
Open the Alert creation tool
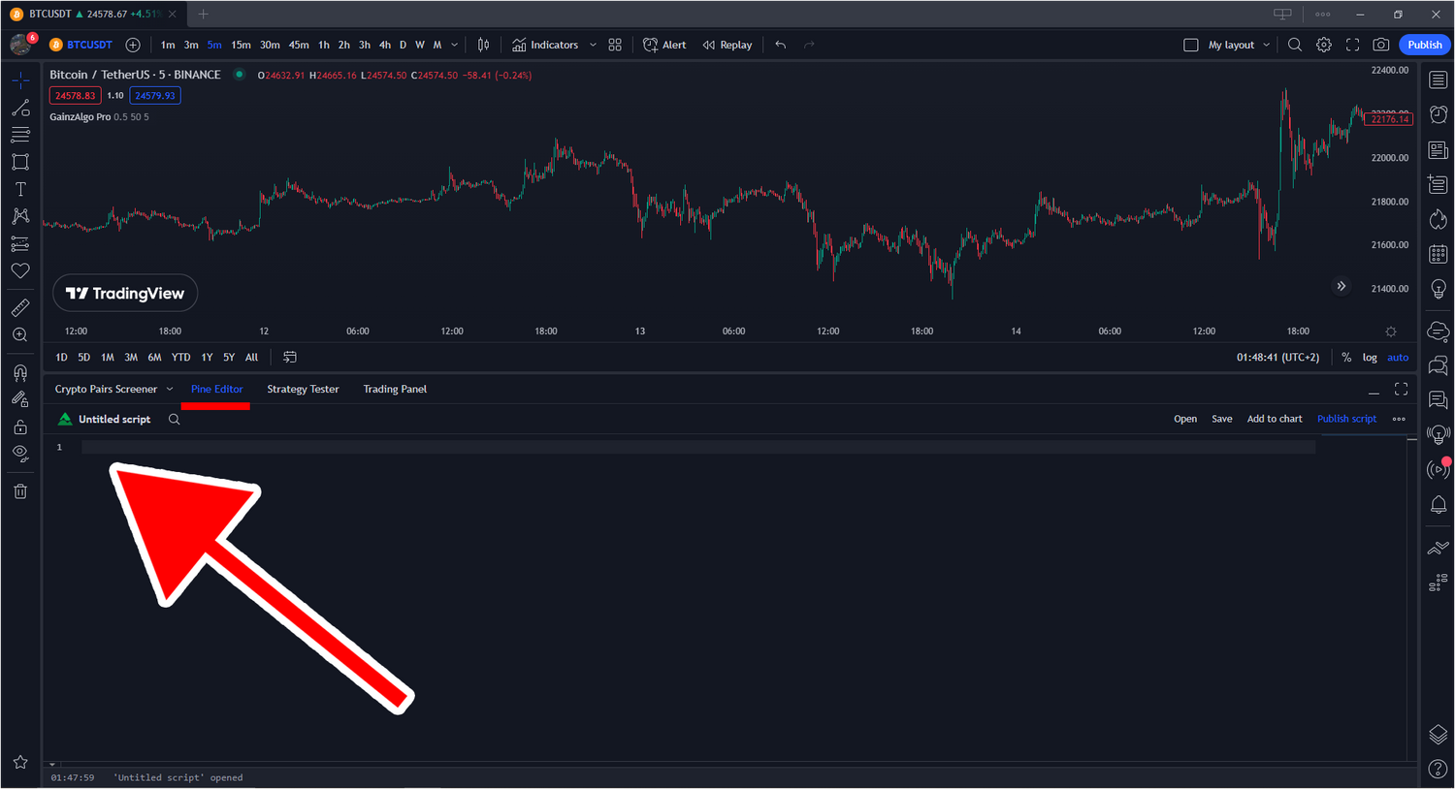(664, 45)
